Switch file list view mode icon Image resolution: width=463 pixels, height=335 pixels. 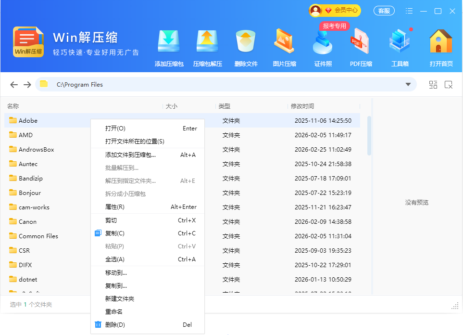[433, 85]
